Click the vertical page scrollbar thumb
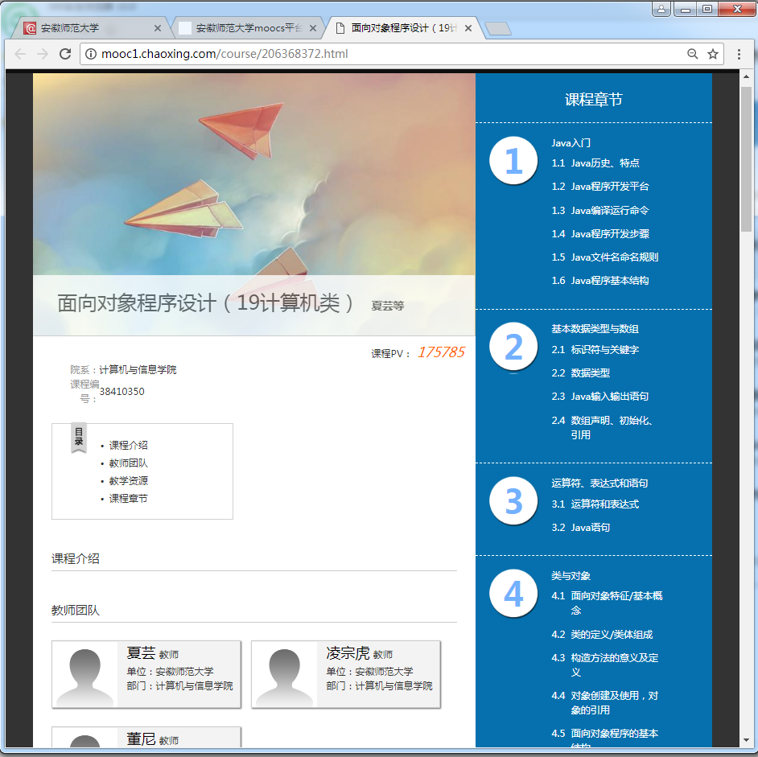The width and height of the screenshot is (758, 757). [746, 153]
